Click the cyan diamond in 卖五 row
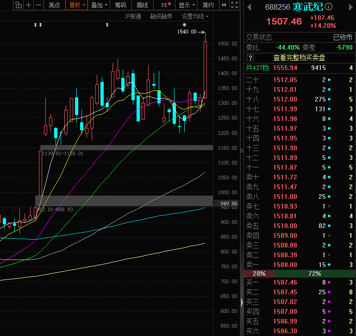The height and width of the screenshot is (336, 356). pos(329,226)
